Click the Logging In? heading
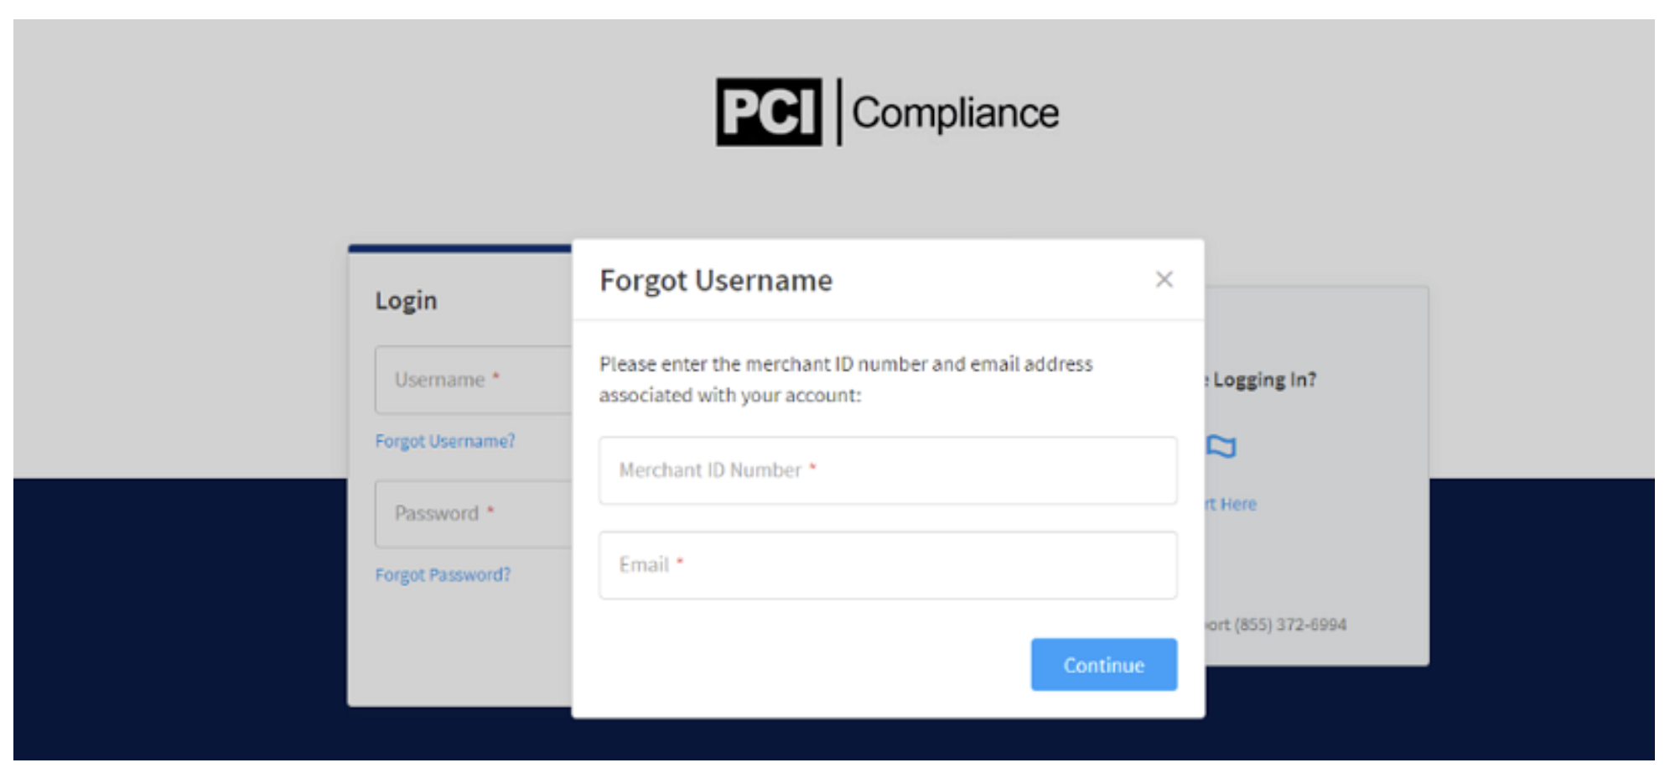Screen dimensions: 1675x773 point(1263,380)
